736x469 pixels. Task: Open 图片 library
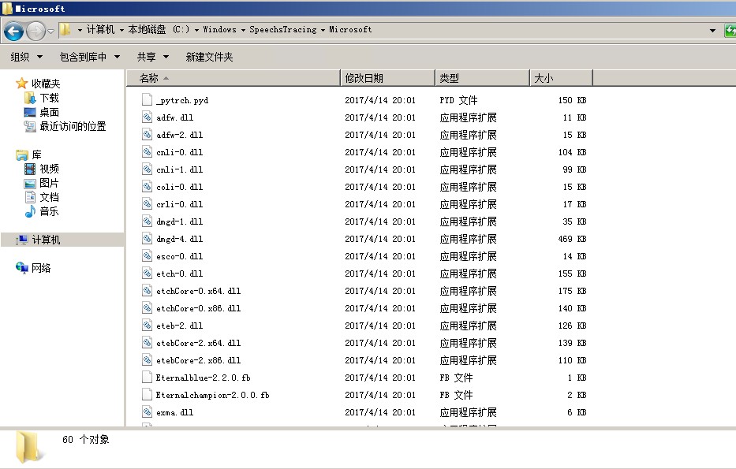tap(49, 183)
